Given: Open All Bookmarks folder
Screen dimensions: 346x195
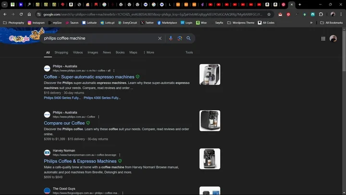Looking at the screenshot, I should 332,23.
